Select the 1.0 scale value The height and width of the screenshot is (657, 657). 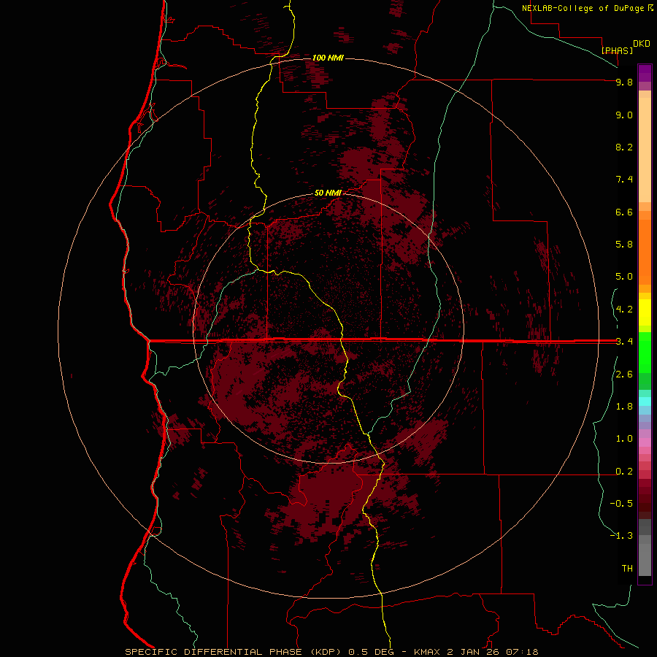coord(624,439)
